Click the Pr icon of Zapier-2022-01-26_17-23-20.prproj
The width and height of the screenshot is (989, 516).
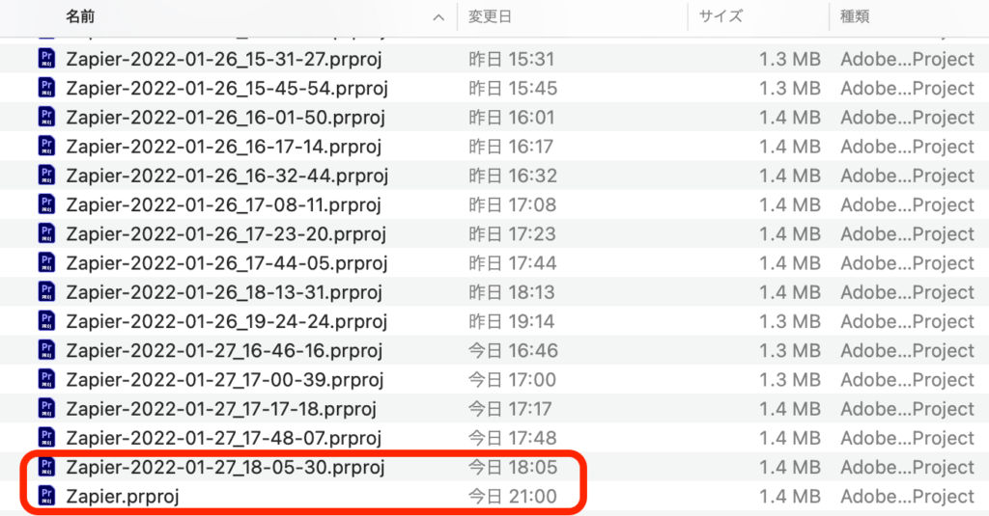click(x=46, y=233)
